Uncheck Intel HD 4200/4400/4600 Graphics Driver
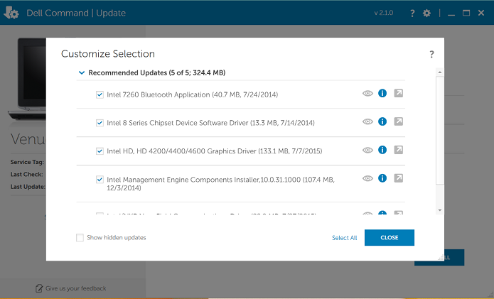The image size is (494, 299). click(x=100, y=151)
